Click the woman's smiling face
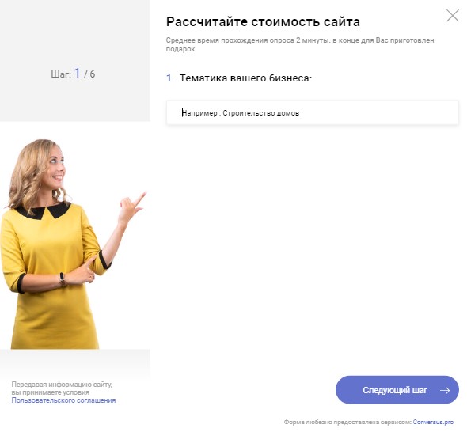The image size is (467, 432). pyautogui.click(x=56, y=169)
